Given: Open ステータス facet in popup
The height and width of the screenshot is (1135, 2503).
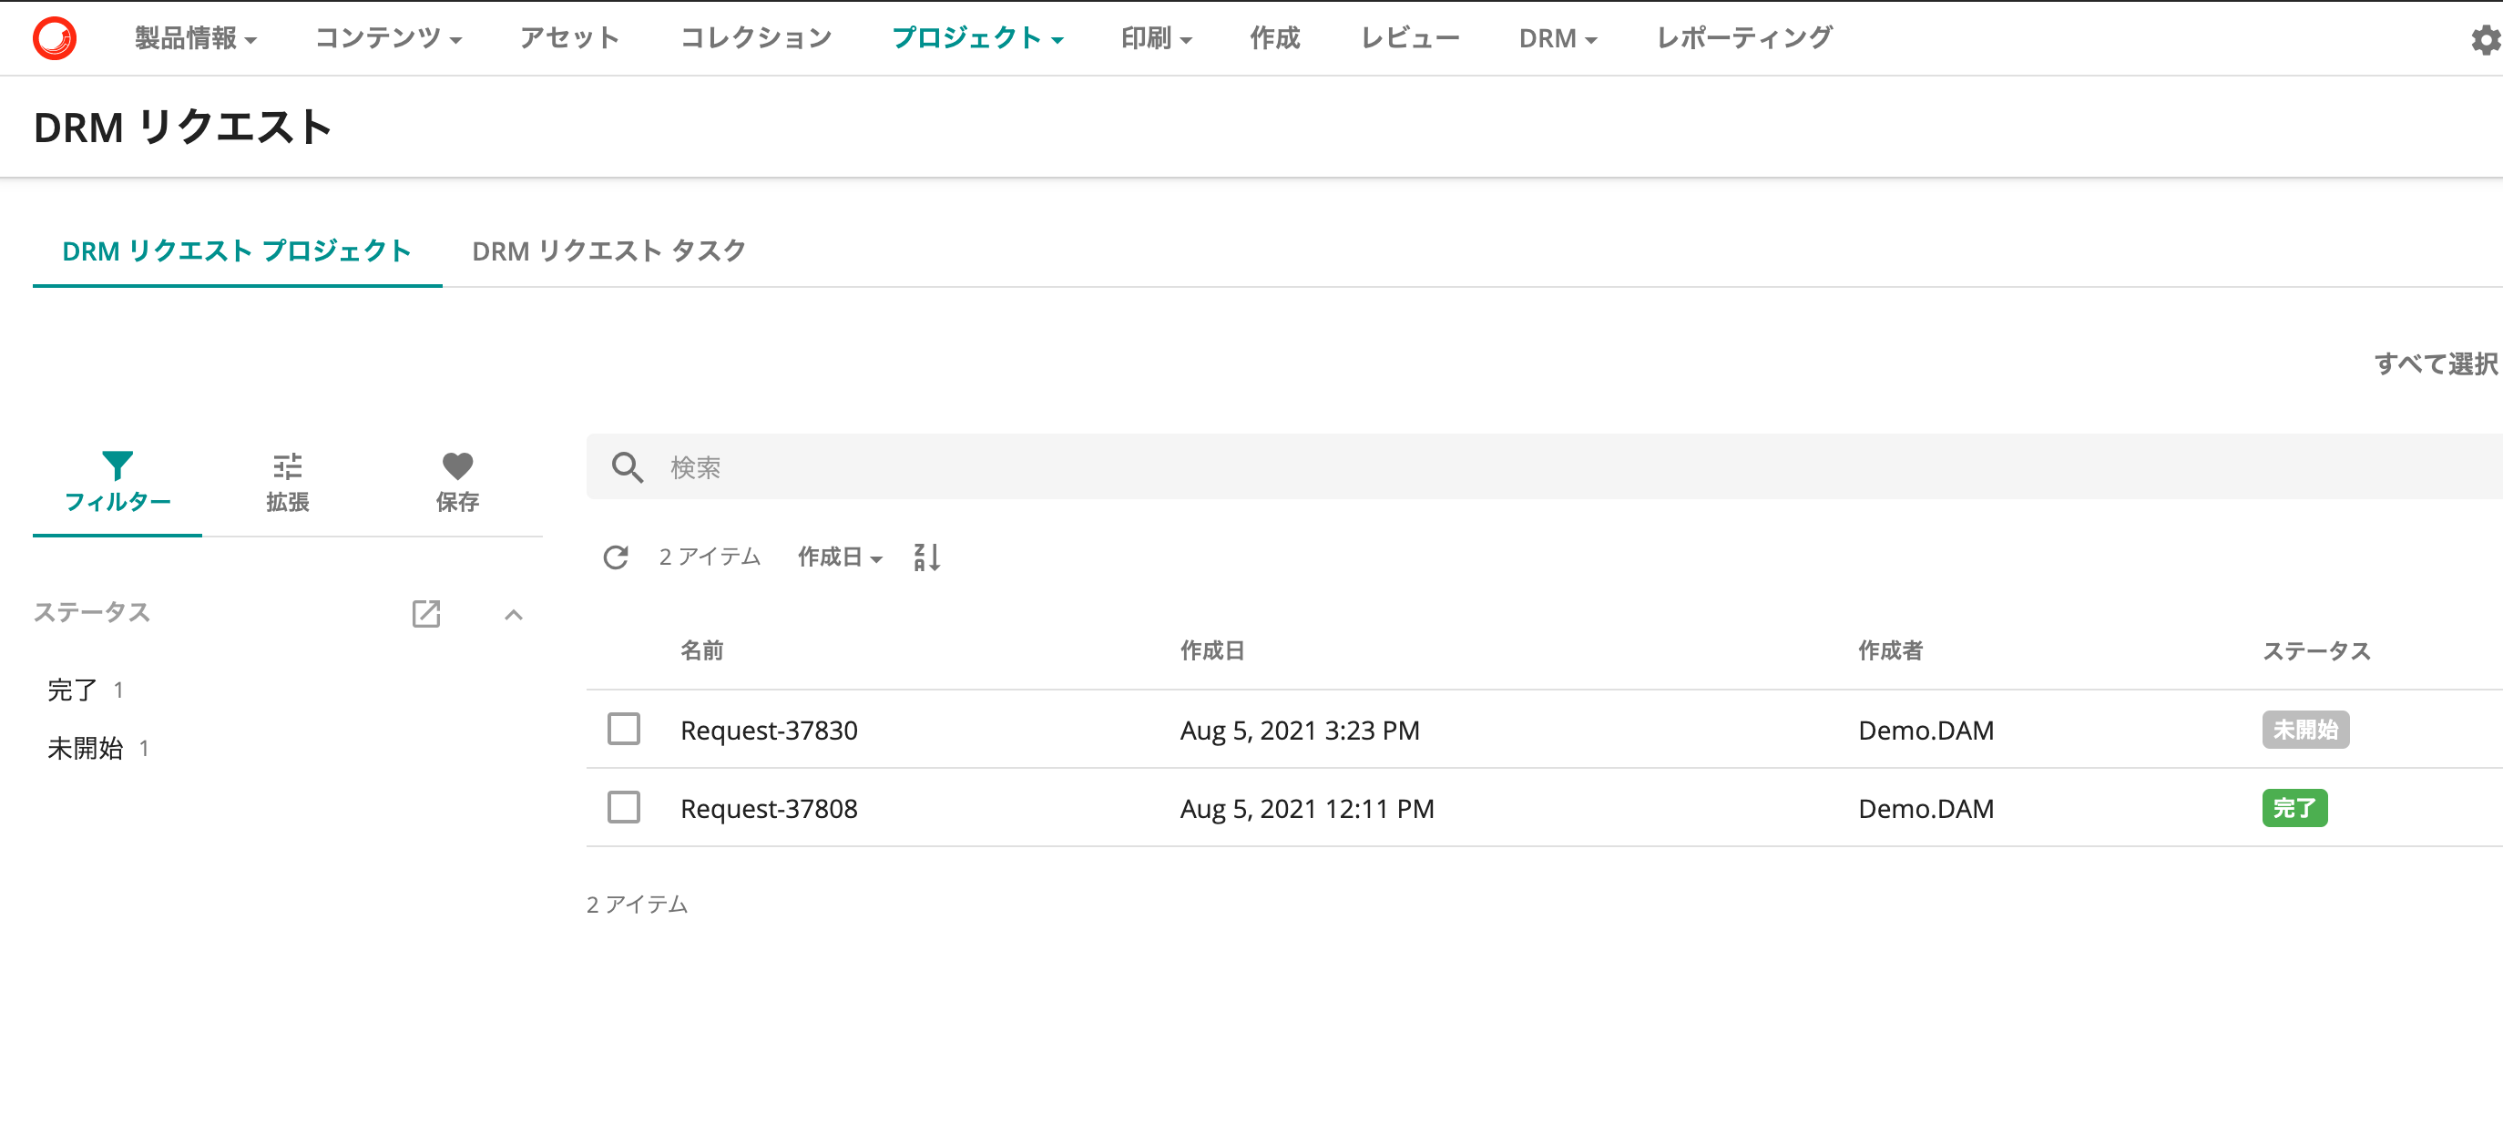Looking at the screenshot, I should coord(426,613).
